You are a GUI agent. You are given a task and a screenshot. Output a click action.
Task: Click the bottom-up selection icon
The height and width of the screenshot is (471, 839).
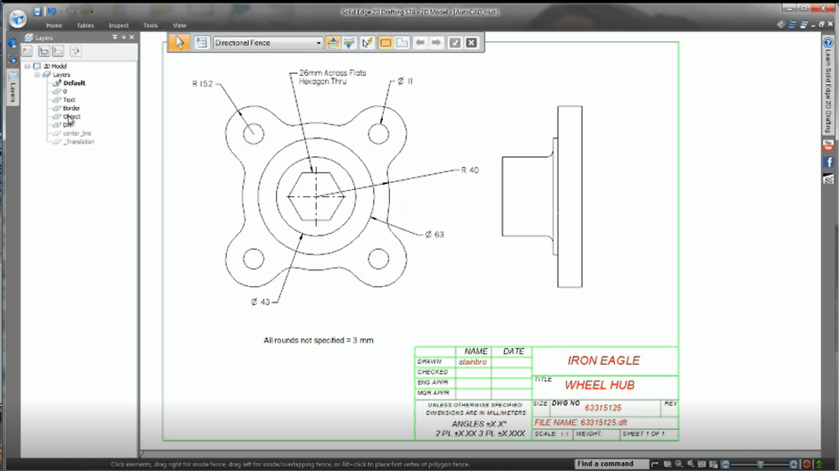pyautogui.click(x=349, y=43)
